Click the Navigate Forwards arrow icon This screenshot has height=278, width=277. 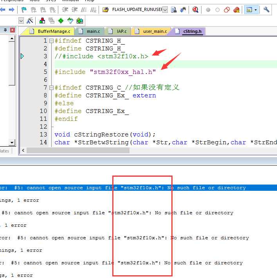coord(12,9)
